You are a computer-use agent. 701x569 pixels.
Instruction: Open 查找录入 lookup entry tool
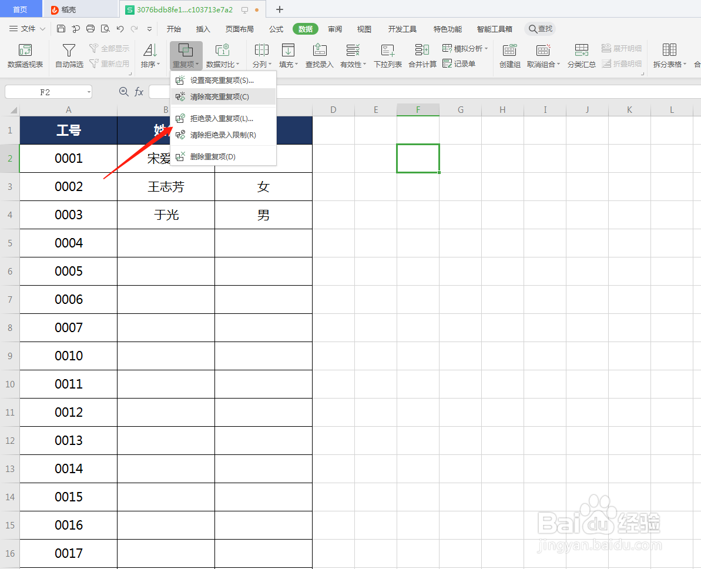[x=319, y=56]
